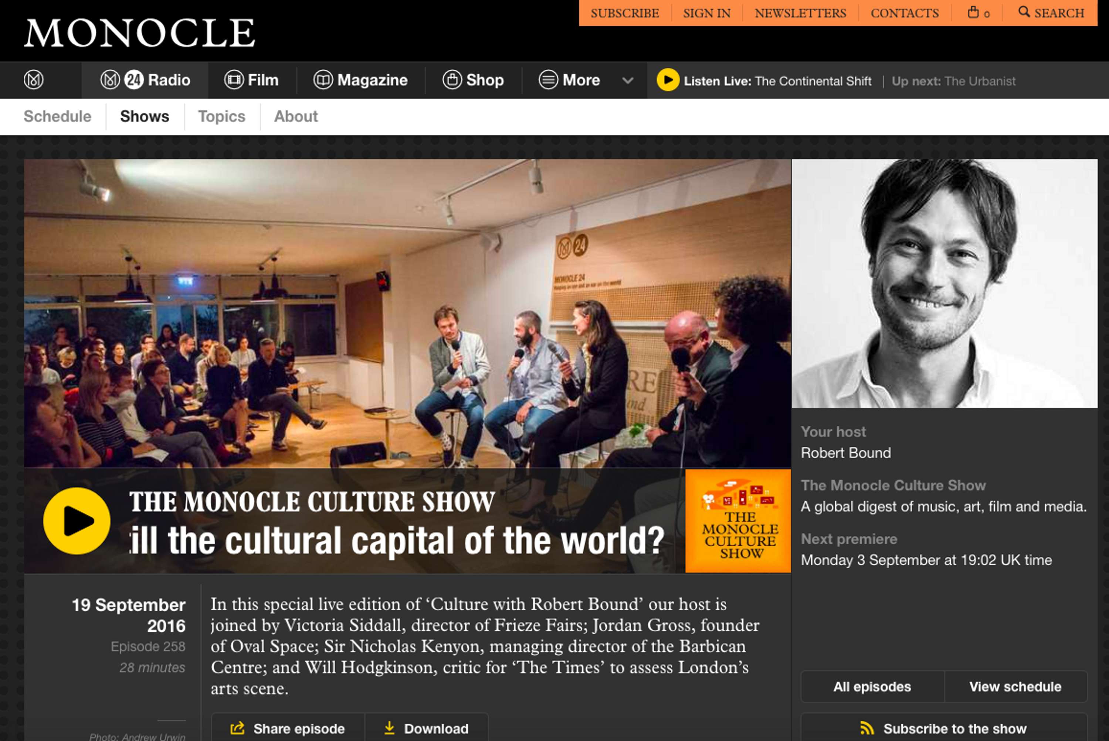Click the Film reel icon
Image resolution: width=1109 pixels, height=741 pixels.
(x=234, y=80)
